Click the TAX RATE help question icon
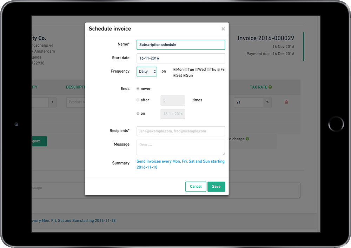Viewport: 351px width, 248px height. click(x=270, y=87)
